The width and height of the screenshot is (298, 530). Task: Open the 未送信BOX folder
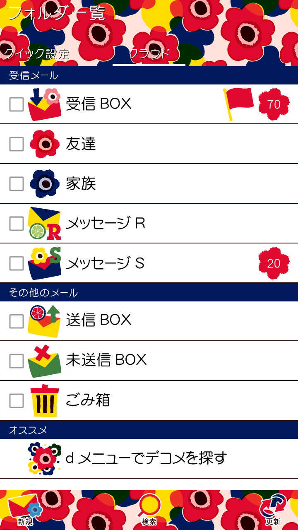[106, 360]
